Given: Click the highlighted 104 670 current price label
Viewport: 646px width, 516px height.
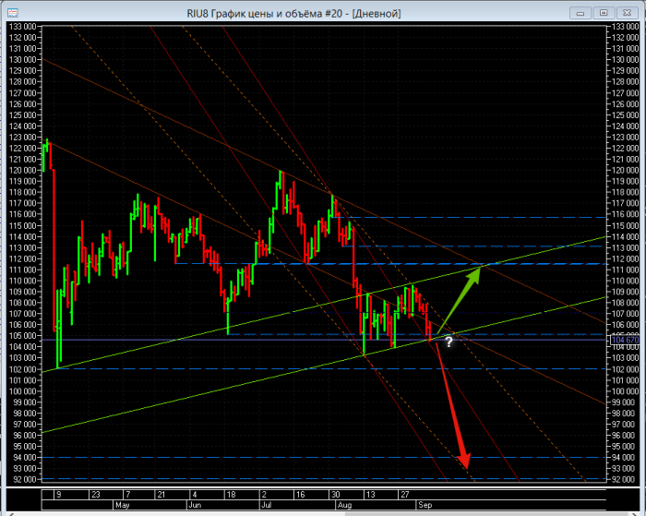Looking at the screenshot, I should [x=623, y=341].
